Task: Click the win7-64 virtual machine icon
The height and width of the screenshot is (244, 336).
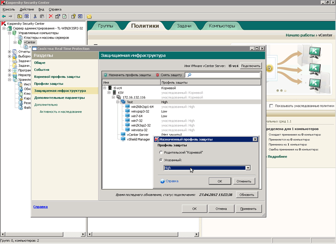Action: click(x=127, y=116)
